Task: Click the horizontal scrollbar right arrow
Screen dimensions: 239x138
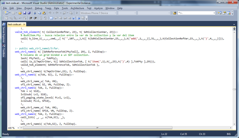Action: pyautogui.click(x=231, y=128)
